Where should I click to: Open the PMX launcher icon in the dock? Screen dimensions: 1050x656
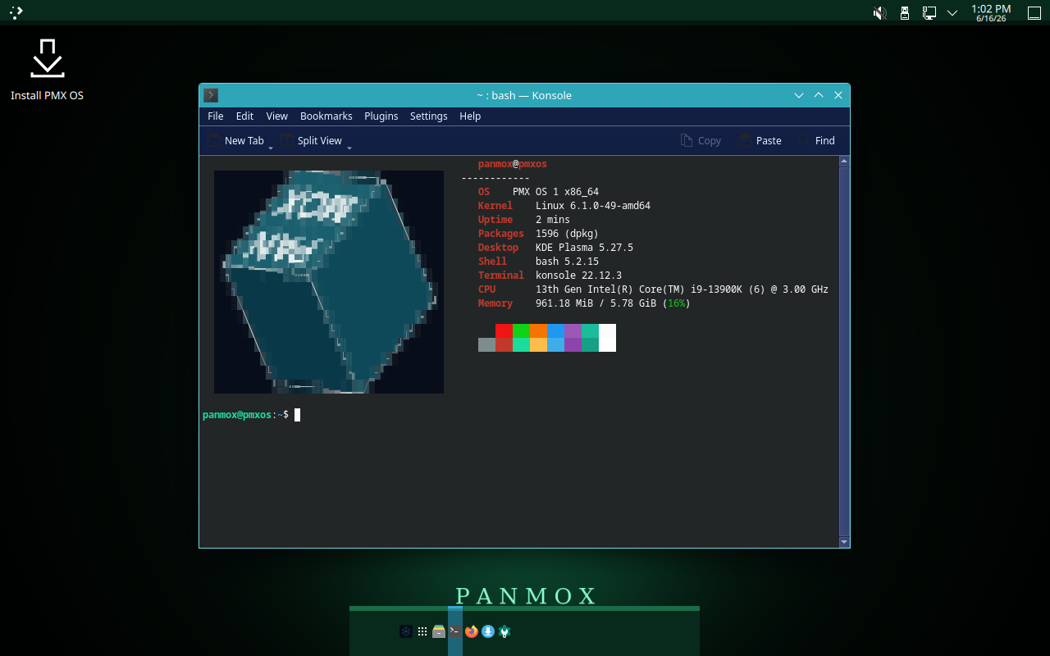[405, 631]
